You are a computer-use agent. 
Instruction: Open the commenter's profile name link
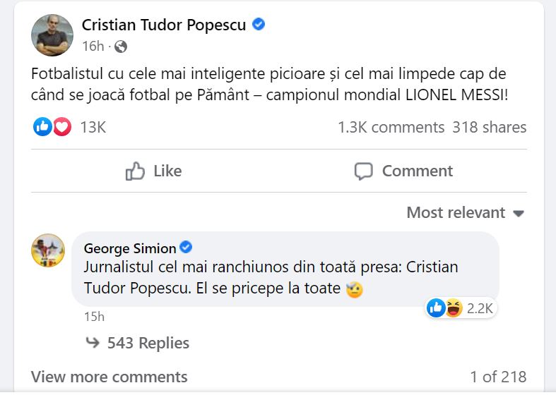click(x=129, y=248)
